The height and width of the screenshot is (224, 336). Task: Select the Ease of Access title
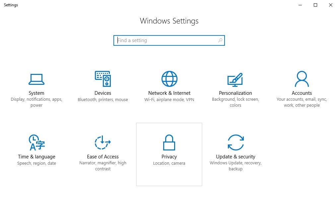pos(102,157)
